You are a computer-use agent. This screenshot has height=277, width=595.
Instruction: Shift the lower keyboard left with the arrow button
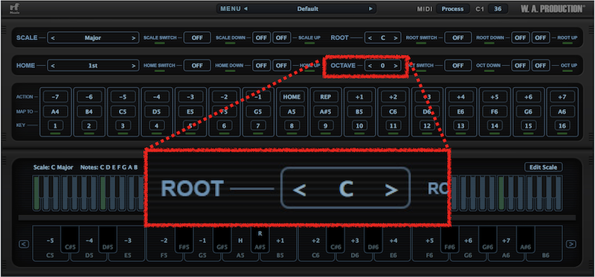(x=24, y=244)
